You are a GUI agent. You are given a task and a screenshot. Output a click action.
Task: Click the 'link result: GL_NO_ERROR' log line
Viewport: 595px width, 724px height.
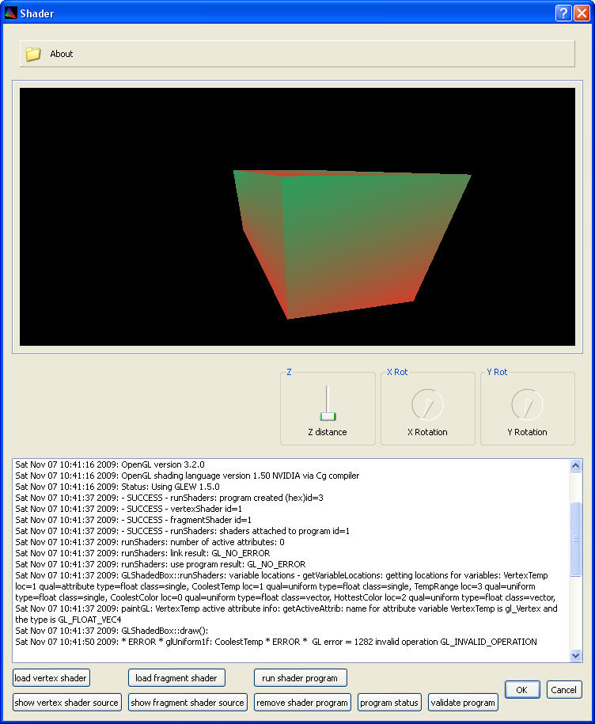pyautogui.click(x=142, y=553)
